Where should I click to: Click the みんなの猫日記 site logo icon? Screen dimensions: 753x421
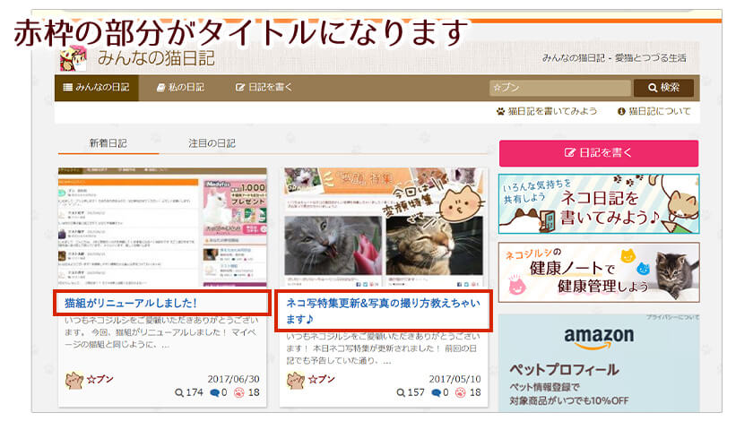pos(74,58)
